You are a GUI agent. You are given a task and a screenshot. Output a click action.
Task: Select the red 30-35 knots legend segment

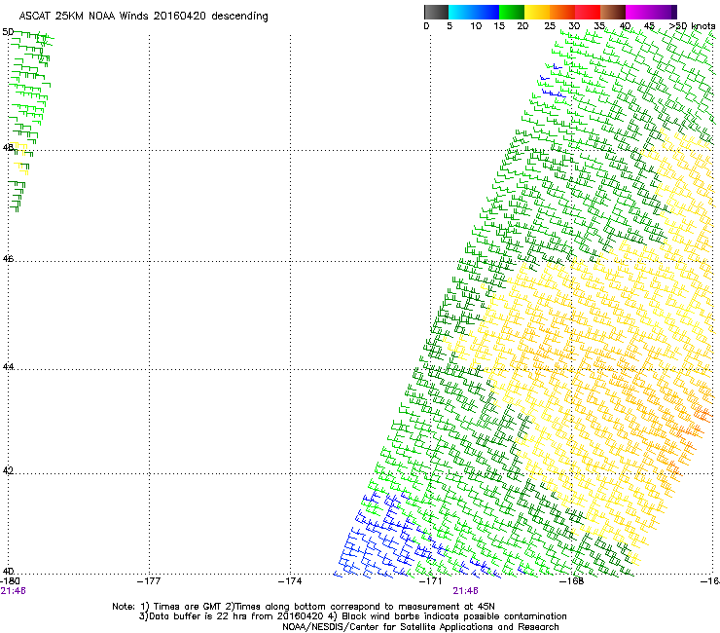tap(588, 12)
